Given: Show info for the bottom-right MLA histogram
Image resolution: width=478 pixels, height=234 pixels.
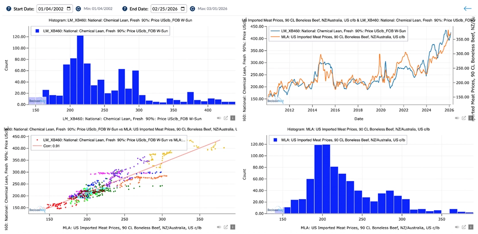Looking at the screenshot, I should click(470, 227).
